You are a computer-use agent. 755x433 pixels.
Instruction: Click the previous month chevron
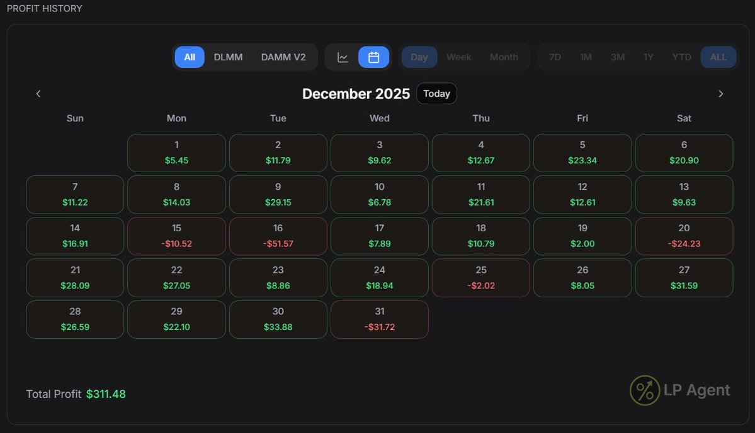click(38, 93)
